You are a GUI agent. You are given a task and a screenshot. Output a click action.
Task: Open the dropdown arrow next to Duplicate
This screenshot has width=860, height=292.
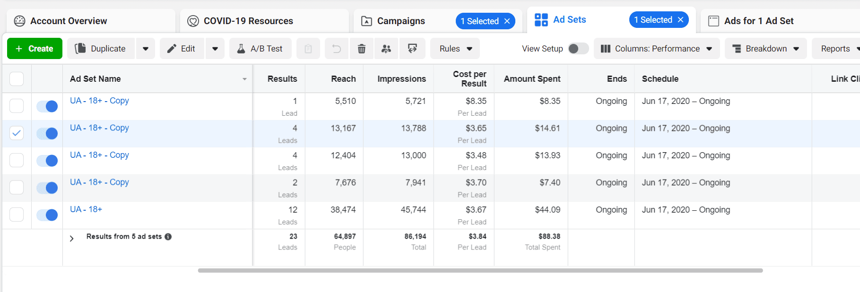(x=146, y=49)
